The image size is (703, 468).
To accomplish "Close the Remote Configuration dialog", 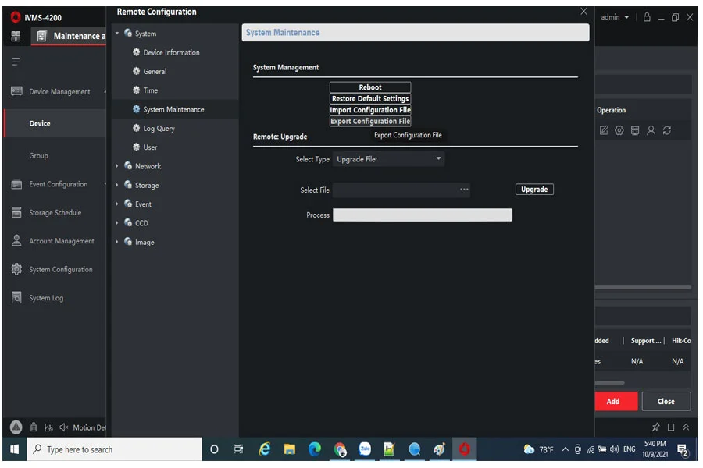I will (x=583, y=12).
